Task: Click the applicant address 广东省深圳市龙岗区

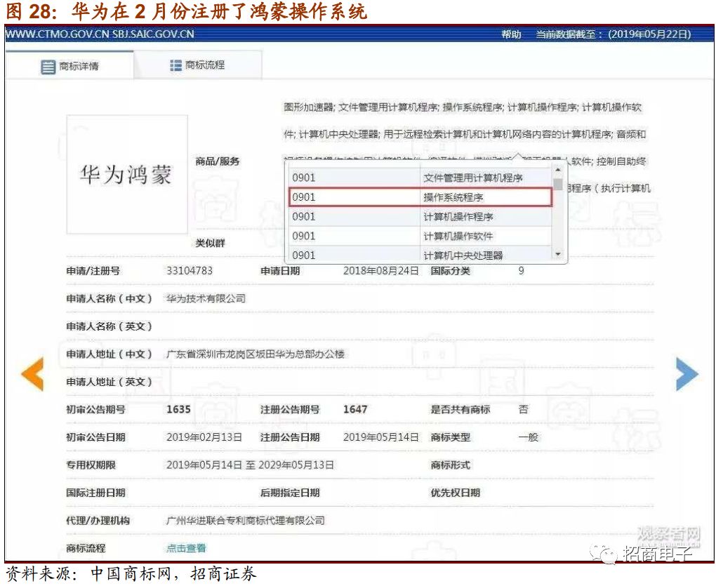Action: [256, 354]
